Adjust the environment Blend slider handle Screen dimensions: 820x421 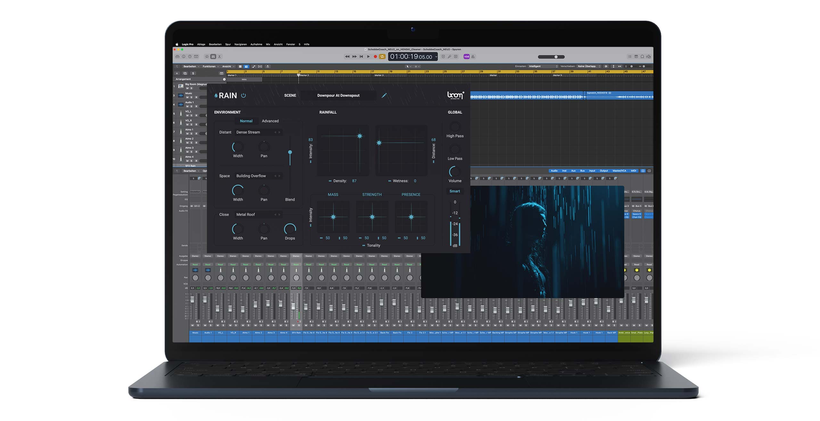pos(290,152)
